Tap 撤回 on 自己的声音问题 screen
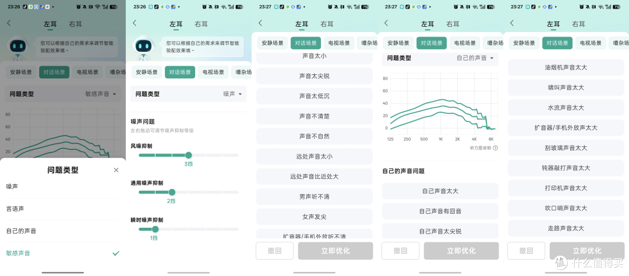The image size is (629, 276). [400, 251]
